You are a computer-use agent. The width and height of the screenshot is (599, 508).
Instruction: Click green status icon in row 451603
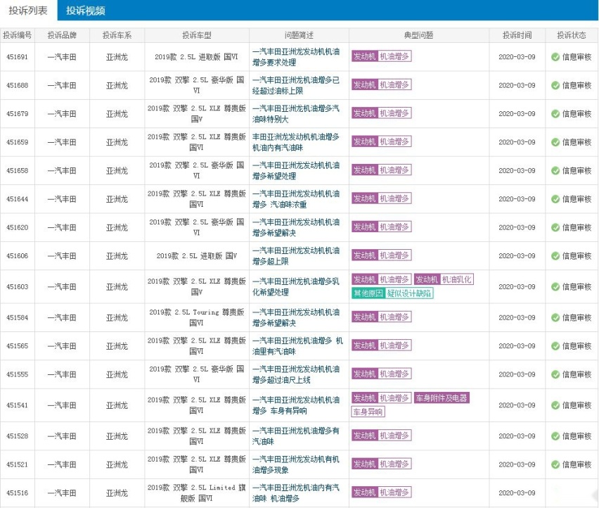click(x=555, y=286)
